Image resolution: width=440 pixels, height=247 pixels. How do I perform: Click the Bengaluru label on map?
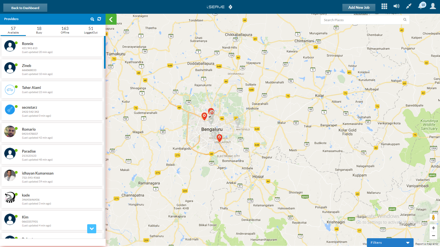212,129
